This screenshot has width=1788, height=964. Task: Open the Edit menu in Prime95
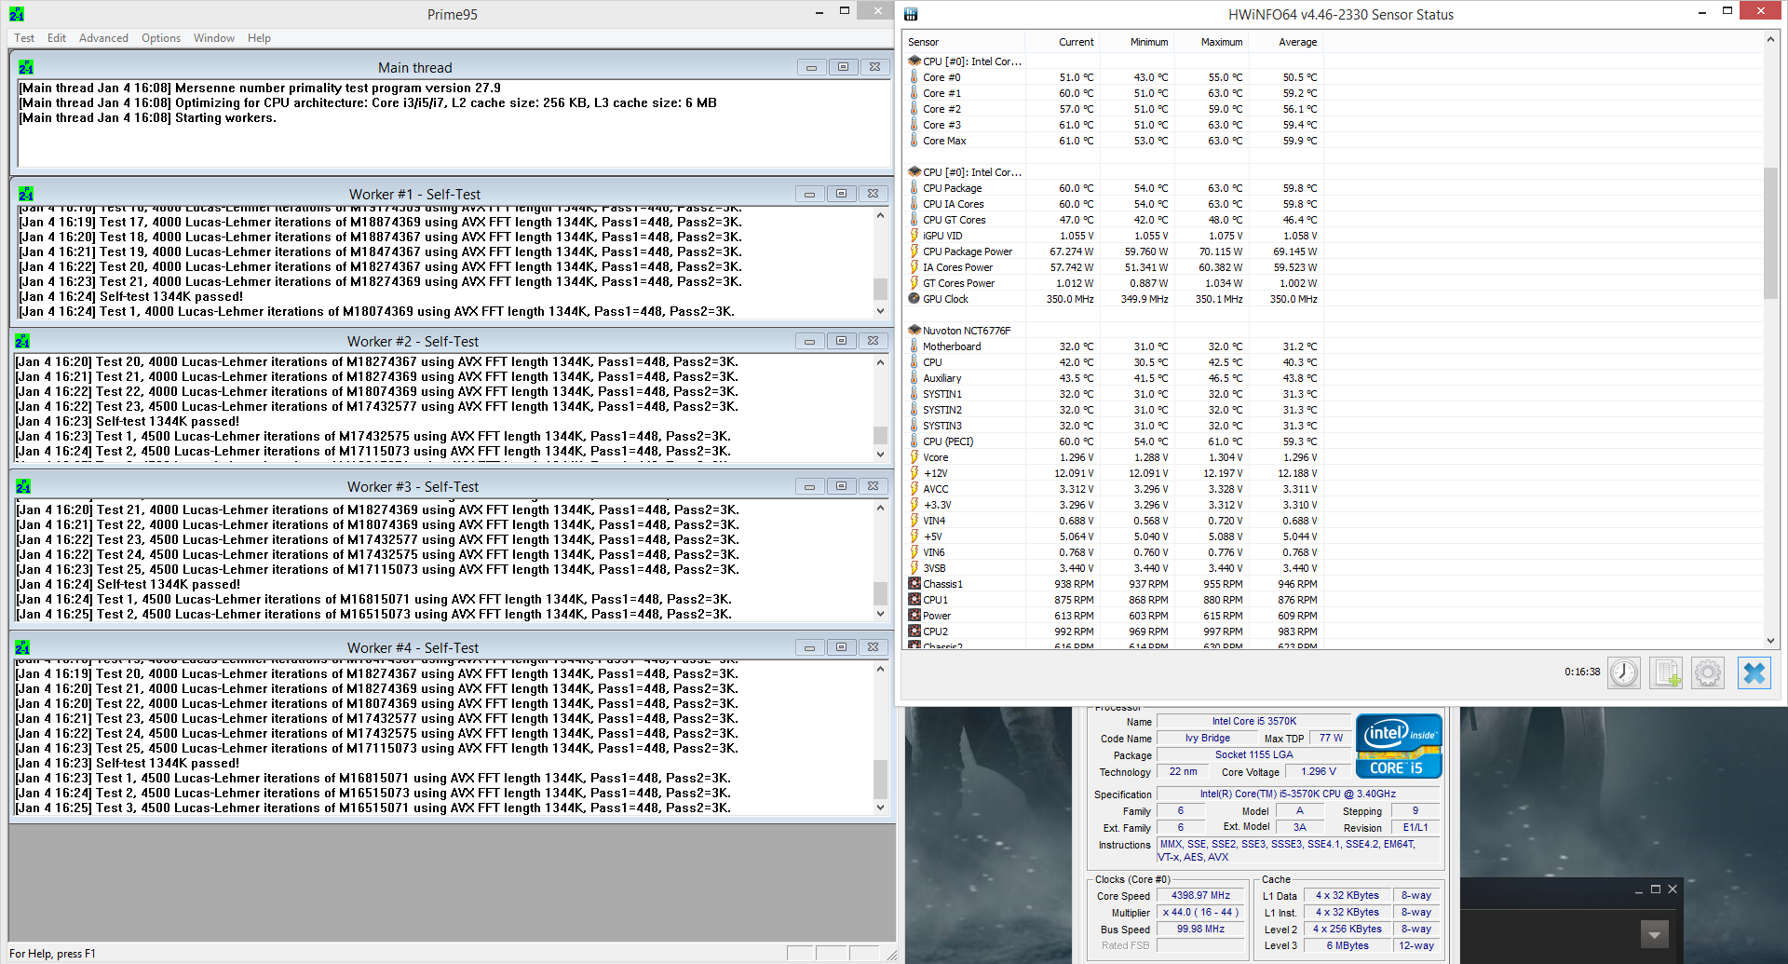(57, 38)
